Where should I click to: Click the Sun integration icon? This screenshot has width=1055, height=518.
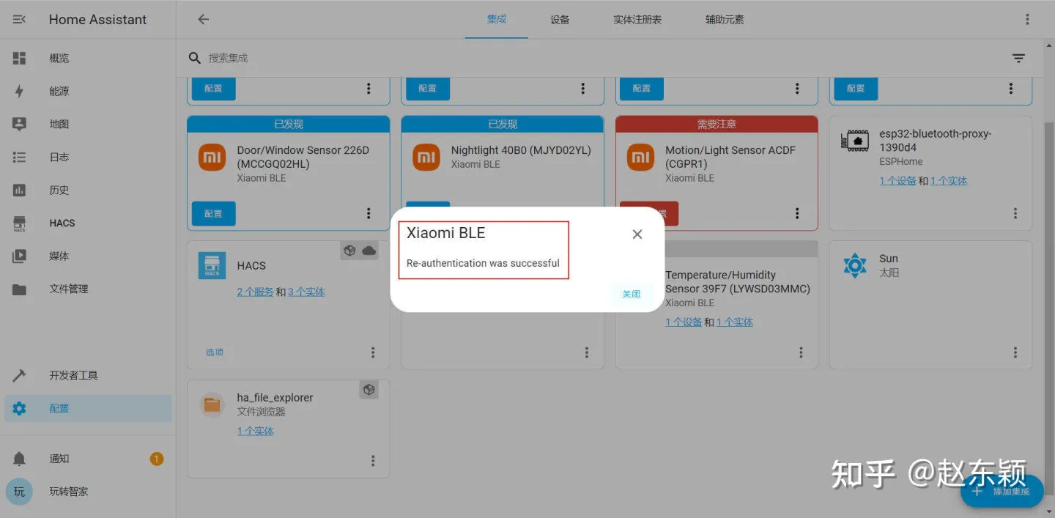(855, 265)
